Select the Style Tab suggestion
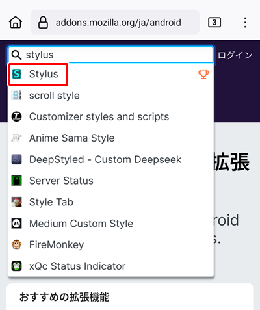Viewport: 260px width, 310px height. click(x=110, y=202)
